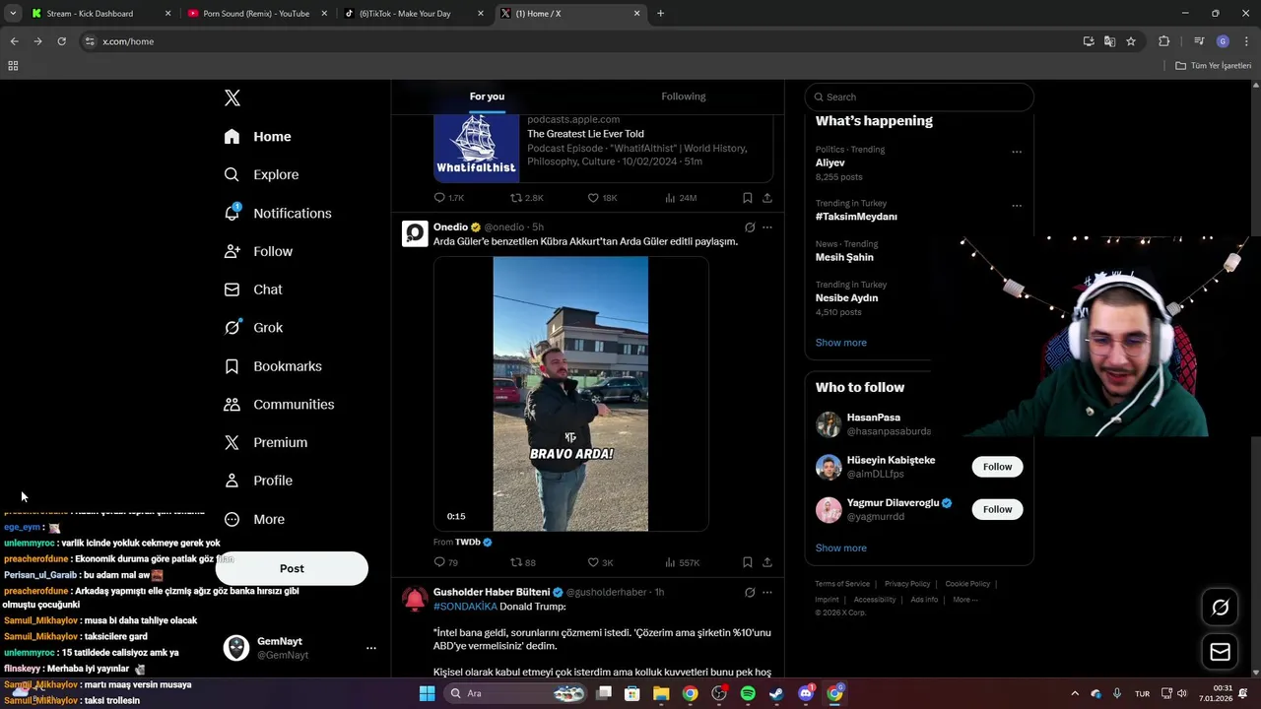Switch to the TikTok browser tab
The image size is (1261, 709).
pos(414,14)
